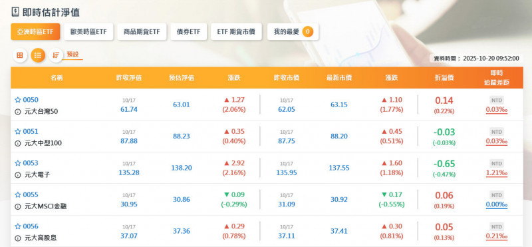Viewport: 532px width, 247px height.
Task: Click the 名稱 column header
Action: click(x=57, y=78)
